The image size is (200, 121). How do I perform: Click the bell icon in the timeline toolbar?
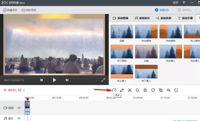coord(137,90)
